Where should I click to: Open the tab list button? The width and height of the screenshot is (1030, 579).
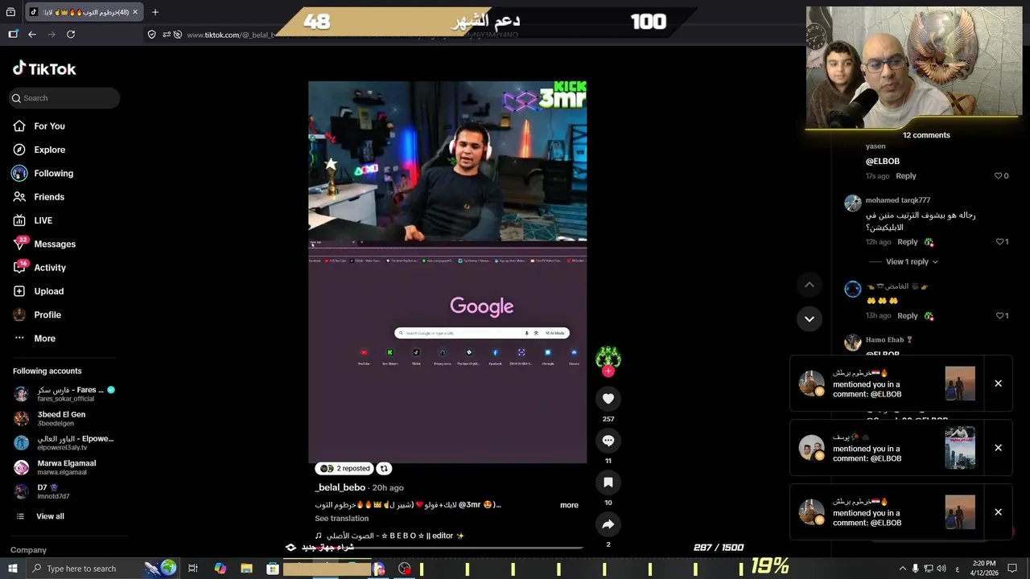[x=11, y=12]
